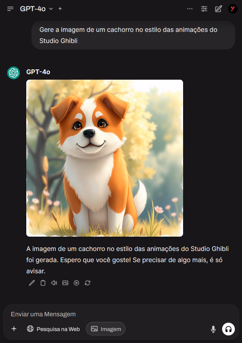Start a new chat with the pencil icon
Image resolution: width=242 pixels, height=343 pixels.
click(x=219, y=9)
